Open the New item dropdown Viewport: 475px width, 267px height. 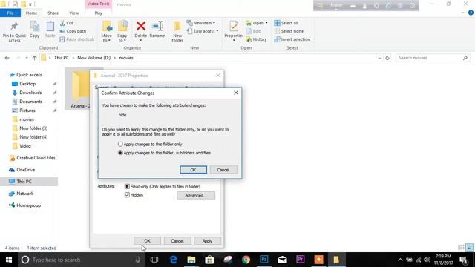201,23
